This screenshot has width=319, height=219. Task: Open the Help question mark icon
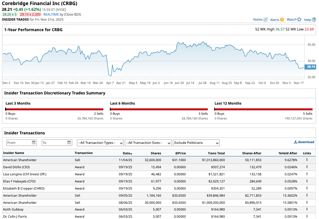[x=314, y=20]
